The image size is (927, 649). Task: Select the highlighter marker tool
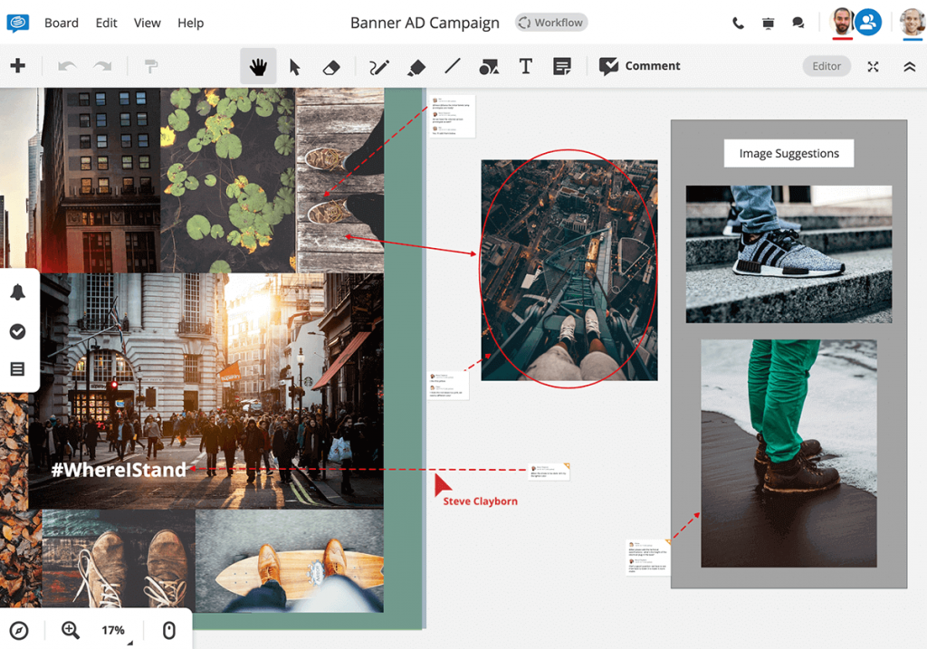[x=416, y=65]
